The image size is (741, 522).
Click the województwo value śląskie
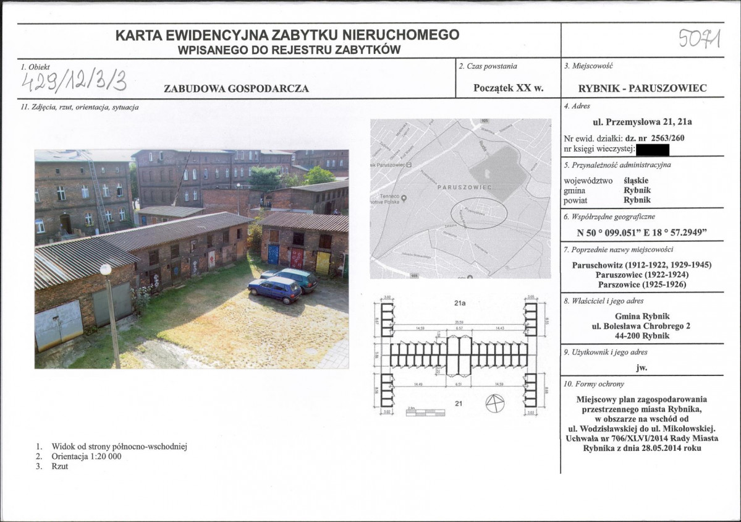click(x=636, y=181)
